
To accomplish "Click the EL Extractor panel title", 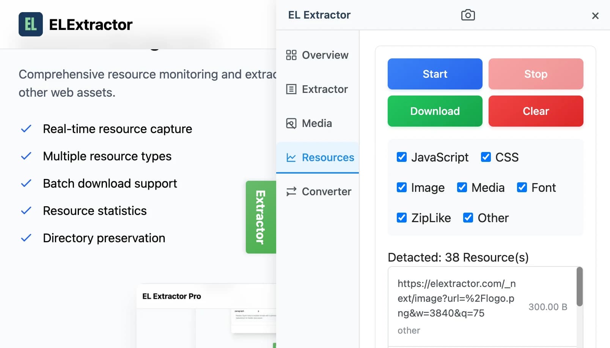I will pos(319,15).
